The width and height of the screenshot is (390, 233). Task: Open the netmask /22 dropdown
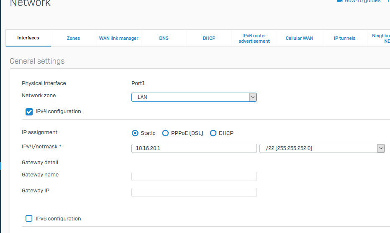tap(322, 148)
